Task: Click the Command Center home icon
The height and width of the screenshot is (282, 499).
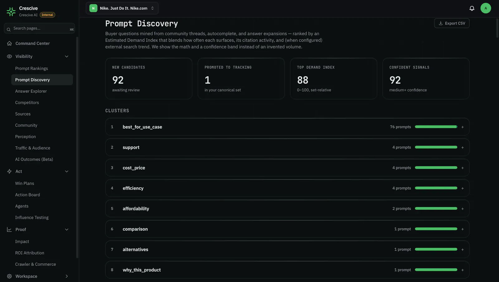Action: 9,43
